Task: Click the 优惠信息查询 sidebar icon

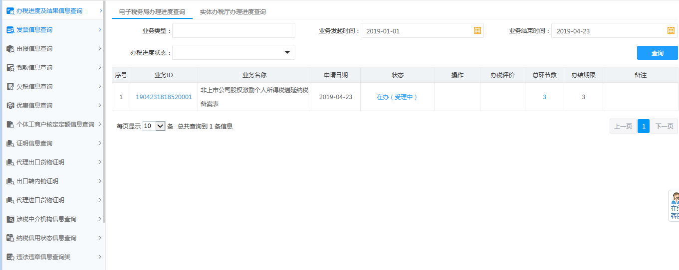Action: 10,106
